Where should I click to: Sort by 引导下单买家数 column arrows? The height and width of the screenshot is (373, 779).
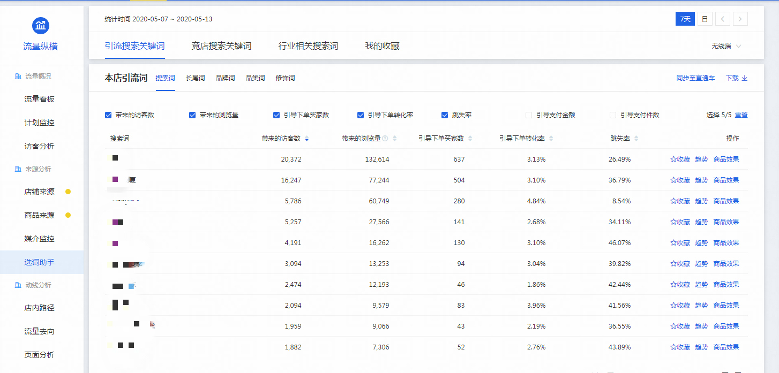point(470,139)
